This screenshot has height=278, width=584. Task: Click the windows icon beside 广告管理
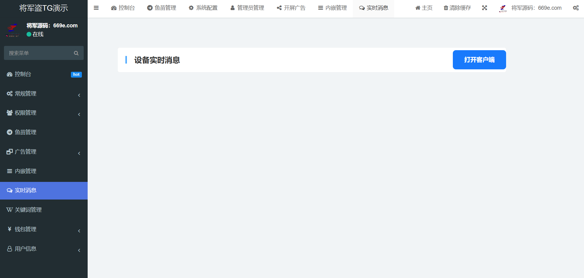[10, 152]
